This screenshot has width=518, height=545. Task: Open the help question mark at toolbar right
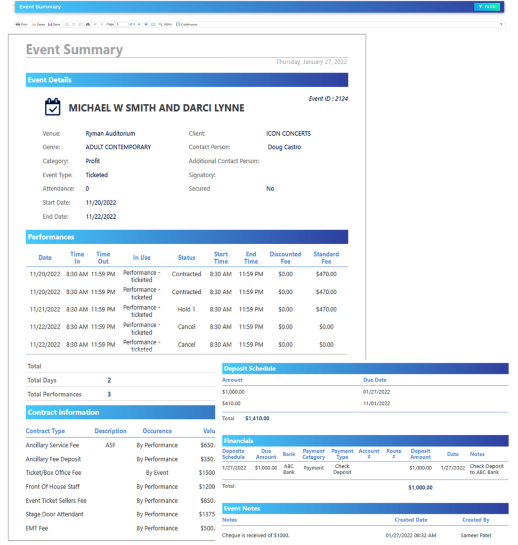pyautogui.click(x=501, y=24)
